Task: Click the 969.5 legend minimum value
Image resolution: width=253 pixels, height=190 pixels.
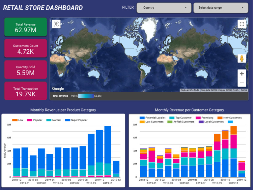Action: pos(74,96)
